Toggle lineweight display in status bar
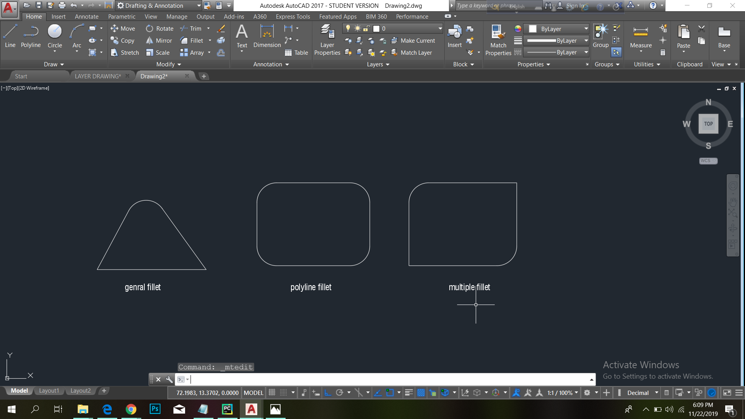This screenshot has width=745, height=419. (409, 393)
